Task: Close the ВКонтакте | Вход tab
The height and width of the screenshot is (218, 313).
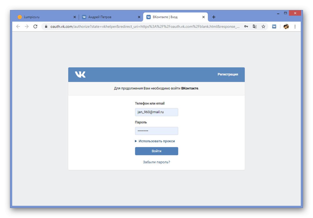Action: (x=203, y=17)
